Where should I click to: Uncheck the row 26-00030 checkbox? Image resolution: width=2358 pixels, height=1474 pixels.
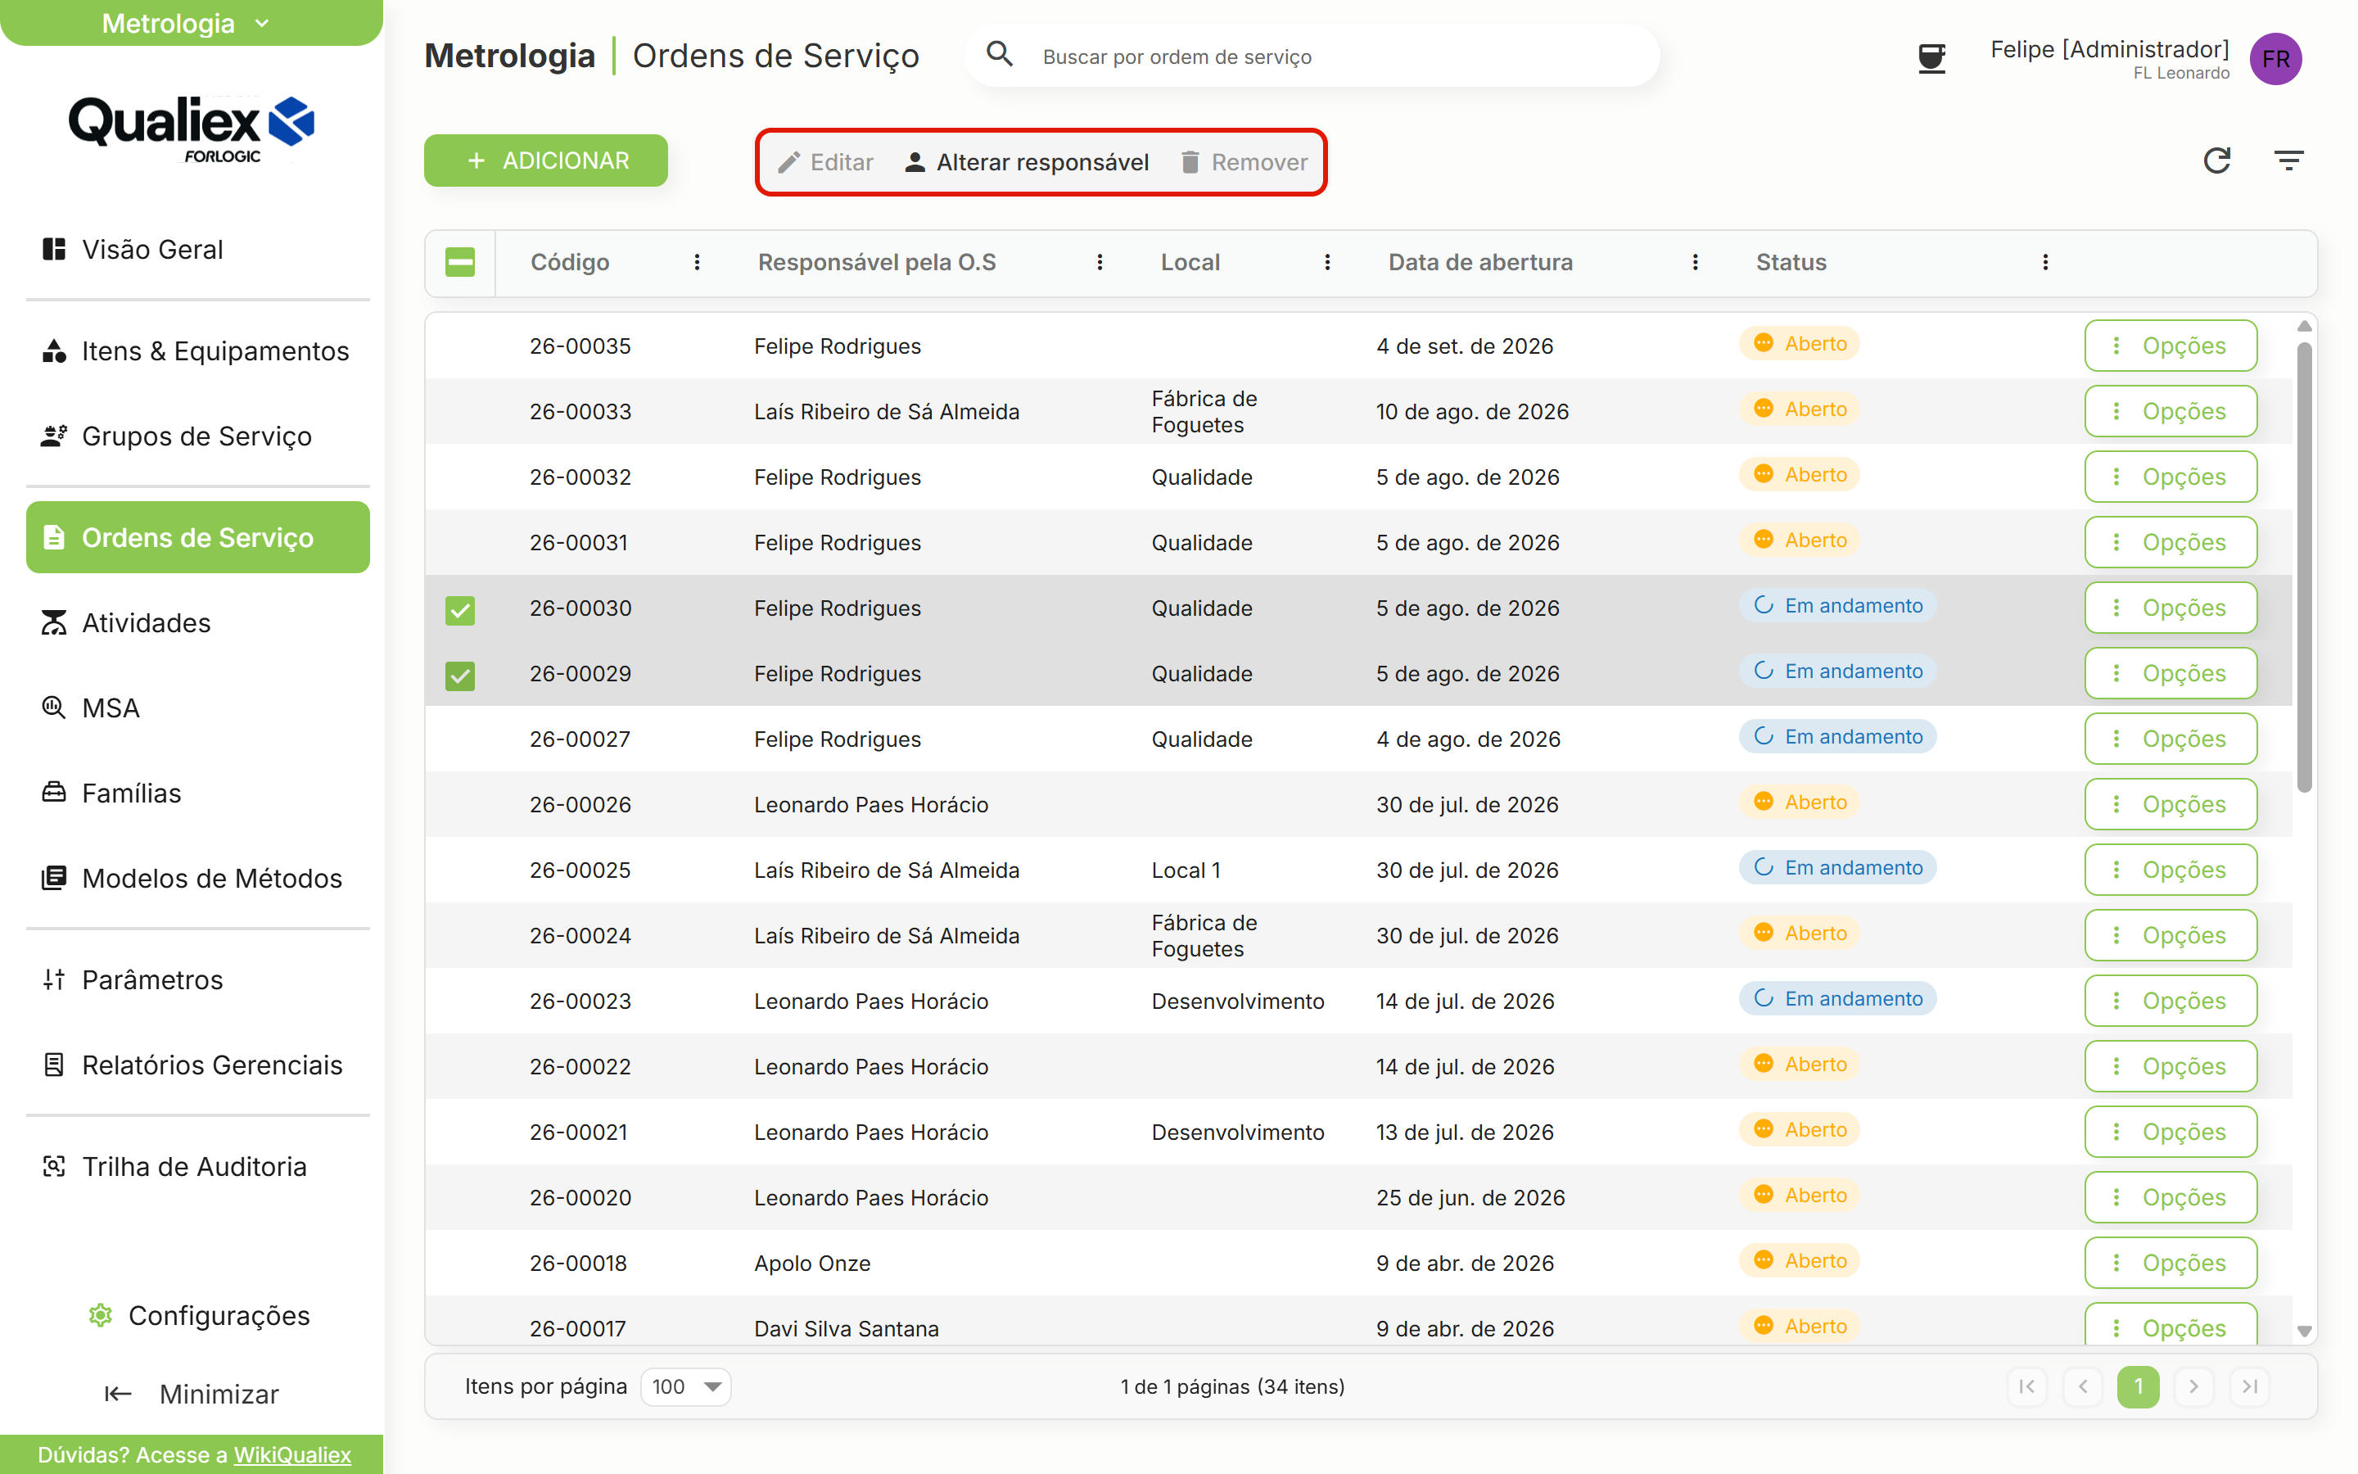pos(460,609)
